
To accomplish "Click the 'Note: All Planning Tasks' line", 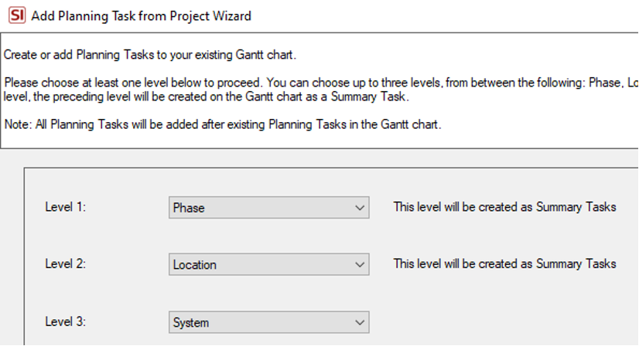I will click(x=223, y=124).
